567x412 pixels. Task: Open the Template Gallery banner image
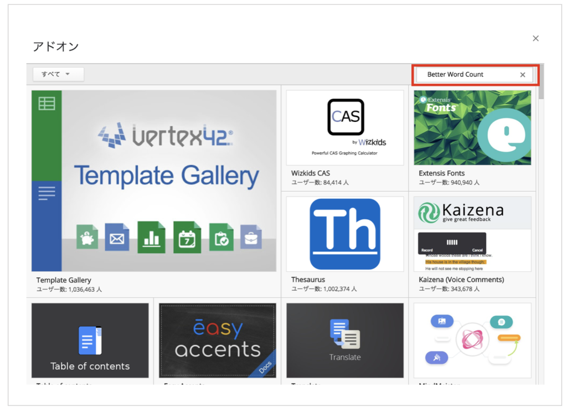[154, 181]
